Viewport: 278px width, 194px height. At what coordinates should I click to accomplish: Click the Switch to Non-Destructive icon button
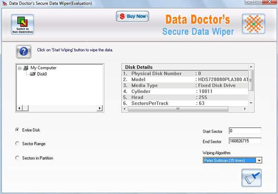(x=23, y=25)
